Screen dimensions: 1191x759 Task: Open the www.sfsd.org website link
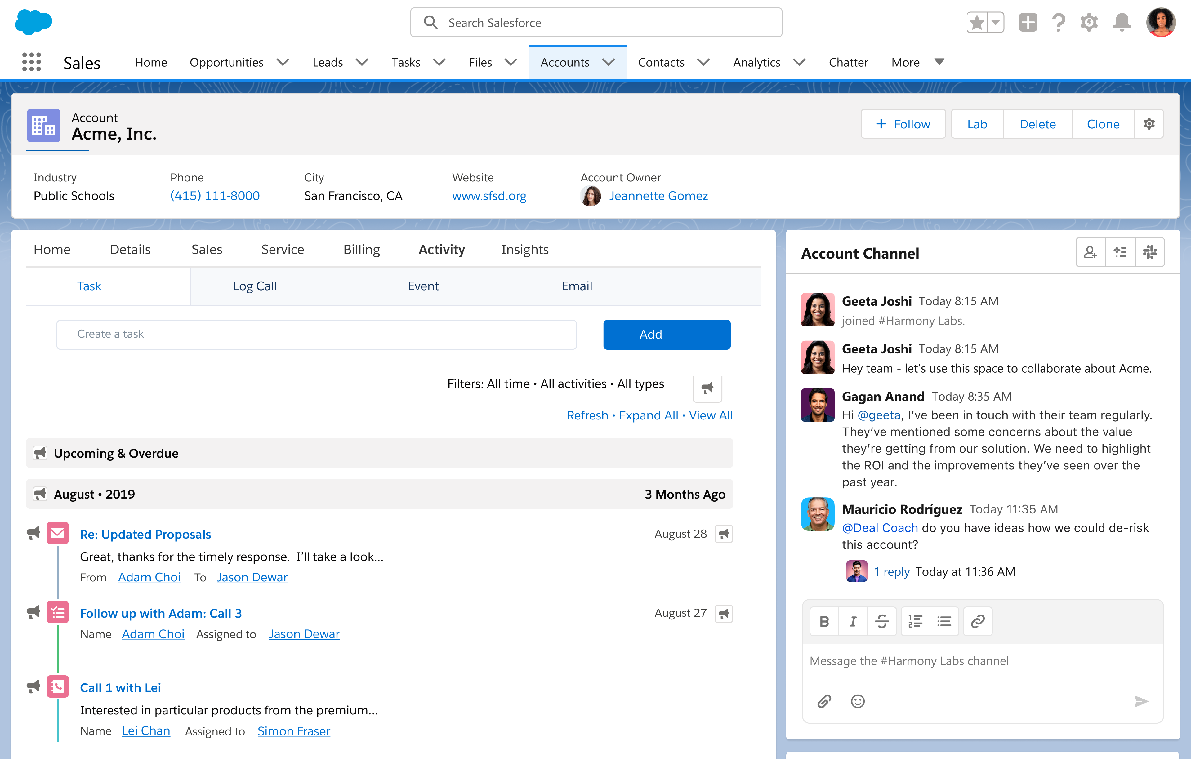489,196
